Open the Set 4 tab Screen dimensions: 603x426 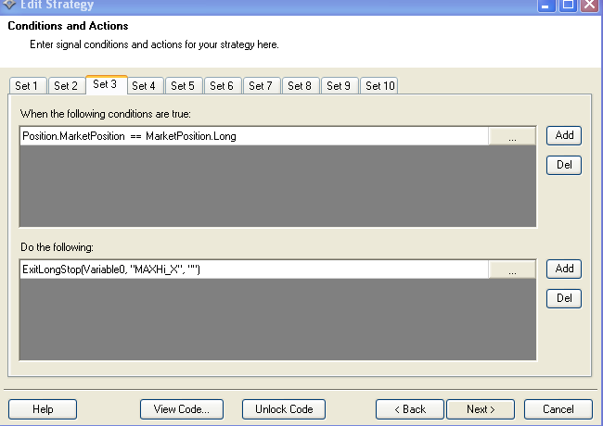coord(146,85)
